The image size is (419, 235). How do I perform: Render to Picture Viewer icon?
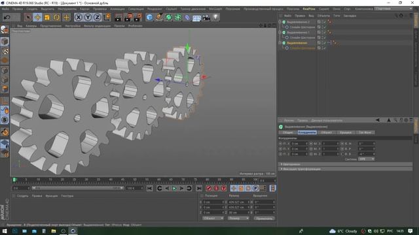(x=128, y=18)
